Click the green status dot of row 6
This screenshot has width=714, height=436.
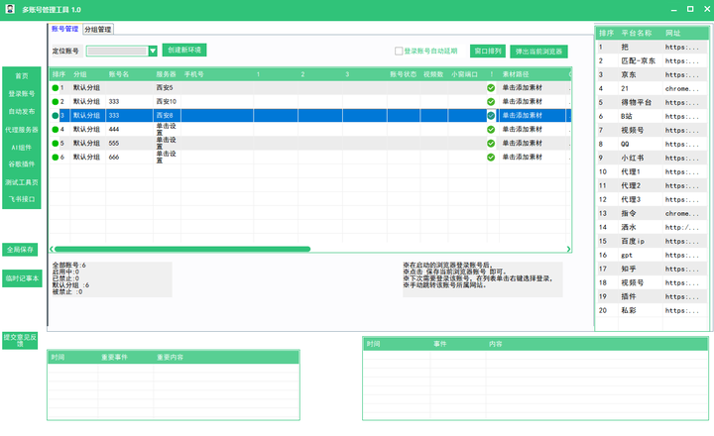coord(56,157)
